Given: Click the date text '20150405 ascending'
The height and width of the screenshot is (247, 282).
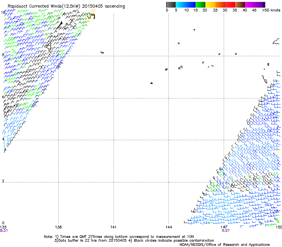Looking at the screenshot, I should 104,6.
